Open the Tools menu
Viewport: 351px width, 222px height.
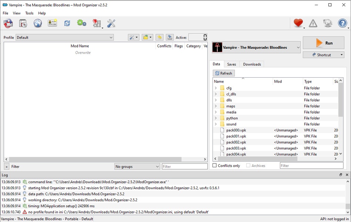pyautogui.click(x=29, y=13)
